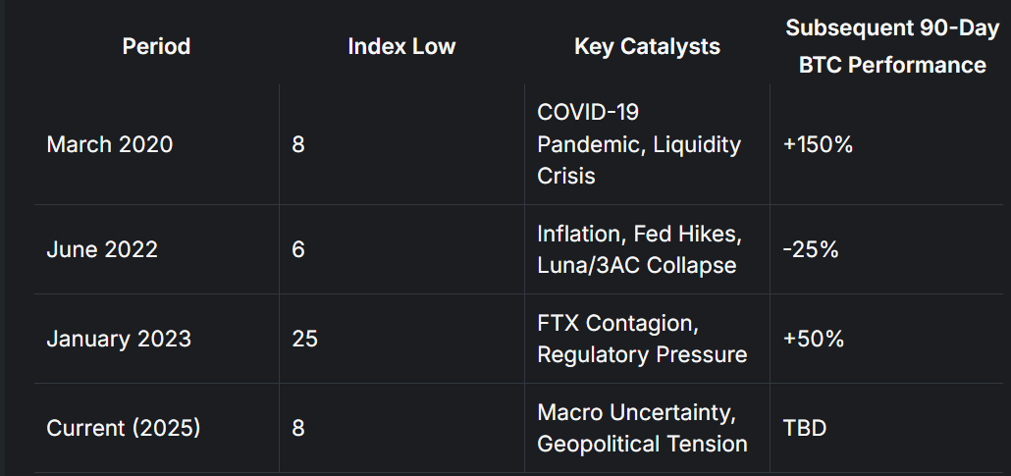Click the Period column header
This screenshot has width=1011, height=476.
tap(156, 46)
